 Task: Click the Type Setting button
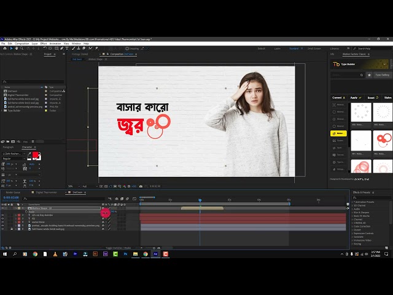coord(382,75)
